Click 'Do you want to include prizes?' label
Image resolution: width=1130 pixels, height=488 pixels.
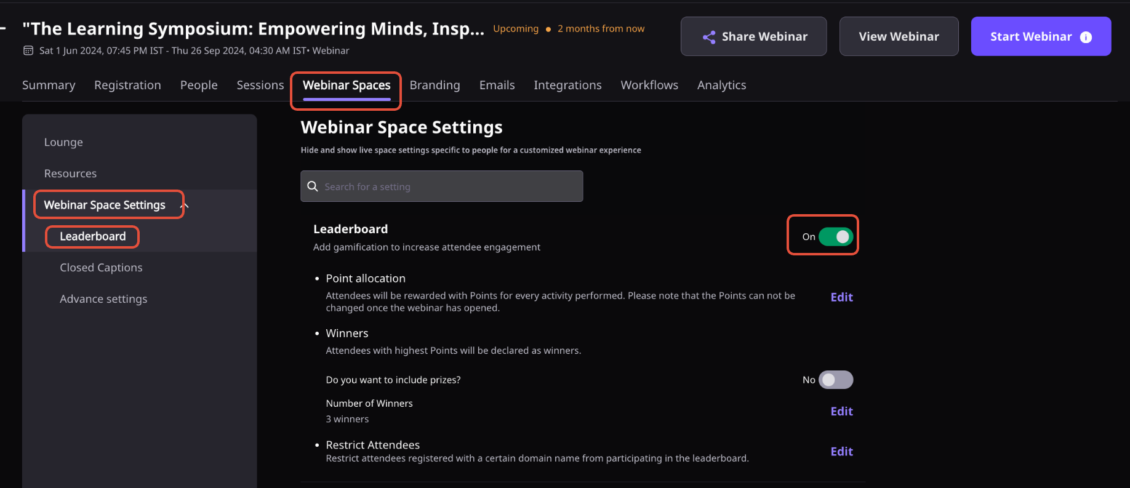click(393, 380)
